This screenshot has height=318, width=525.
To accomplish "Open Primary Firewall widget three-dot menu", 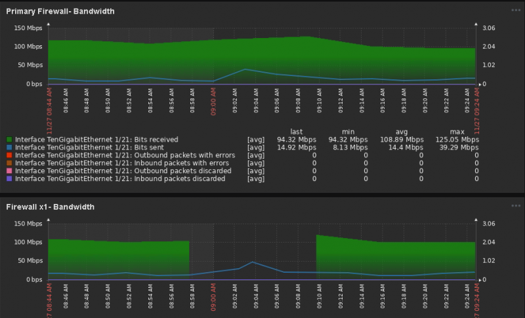I will [x=516, y=10].
